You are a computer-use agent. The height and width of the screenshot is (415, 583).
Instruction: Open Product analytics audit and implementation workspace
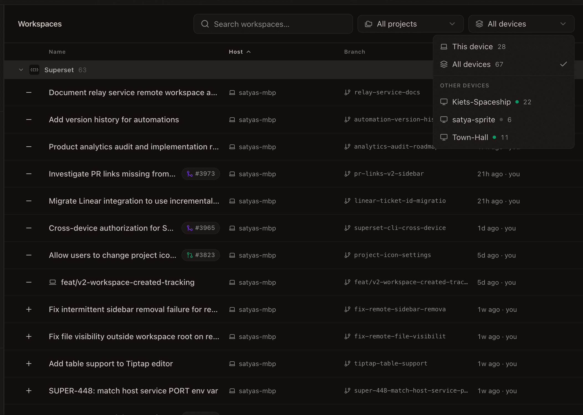tap(134, 147)
